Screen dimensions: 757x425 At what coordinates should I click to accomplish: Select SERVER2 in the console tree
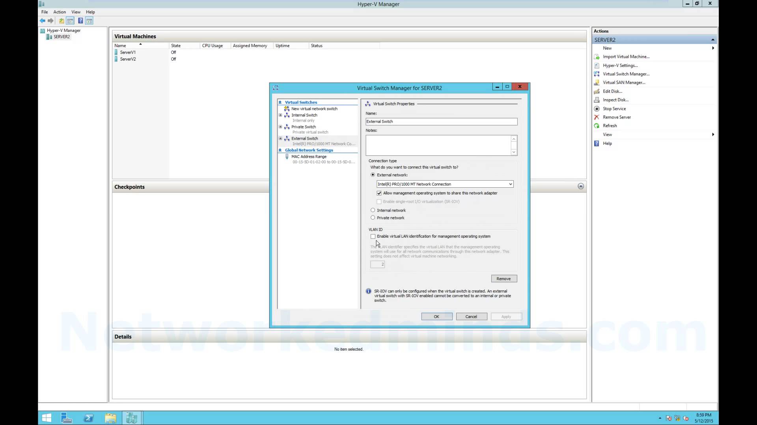62,37
